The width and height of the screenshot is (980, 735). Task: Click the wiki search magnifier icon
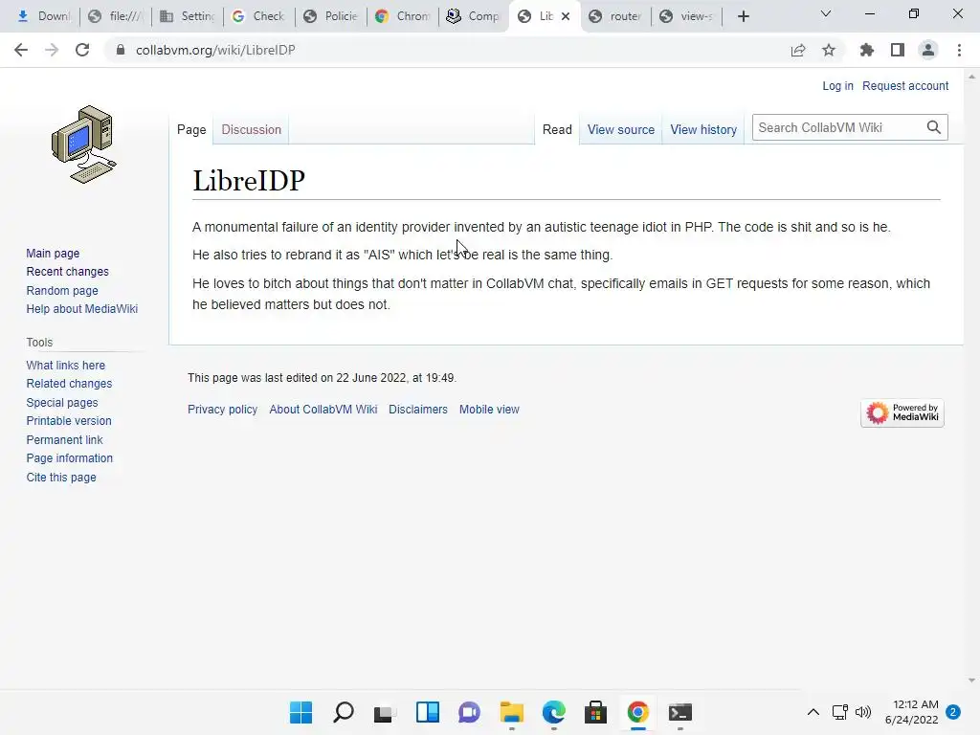(934, 127)
